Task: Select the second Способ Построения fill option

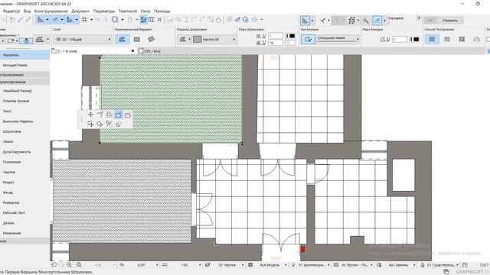Action: pos(447,39)
